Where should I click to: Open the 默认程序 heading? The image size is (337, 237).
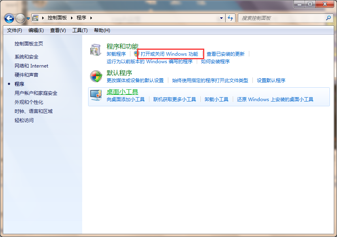119,73
